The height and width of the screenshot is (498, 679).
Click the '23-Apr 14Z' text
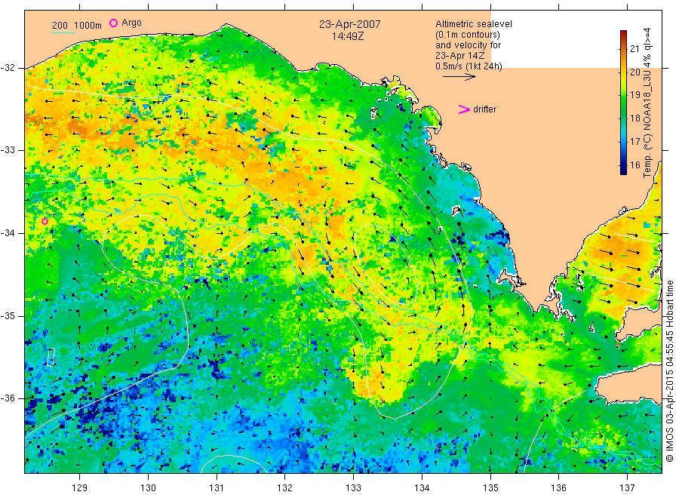click(460, 56)
